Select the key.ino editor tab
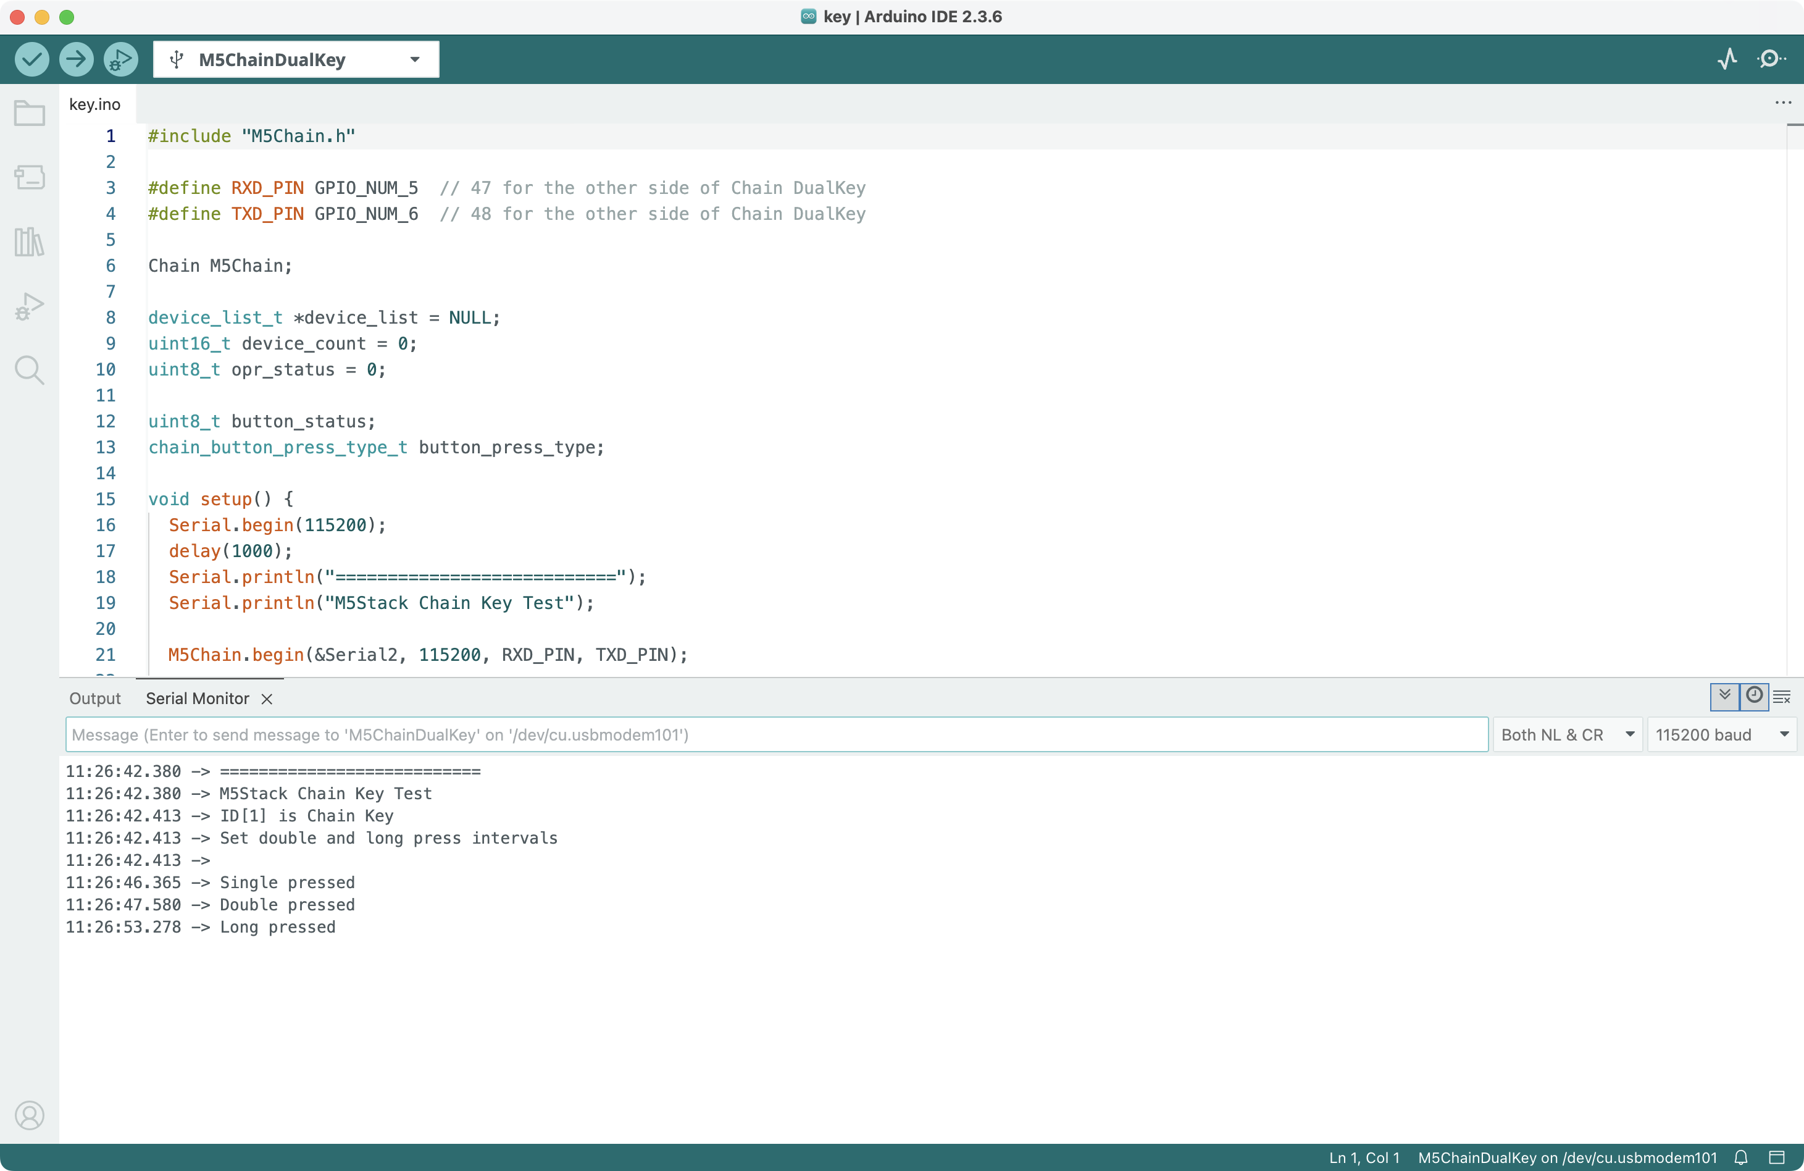The height and width of the screenshot is (1171, 1804). pos(94,104)
